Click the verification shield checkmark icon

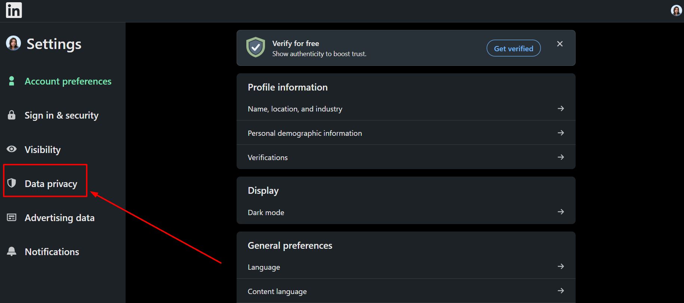click(x=256, y=48)
